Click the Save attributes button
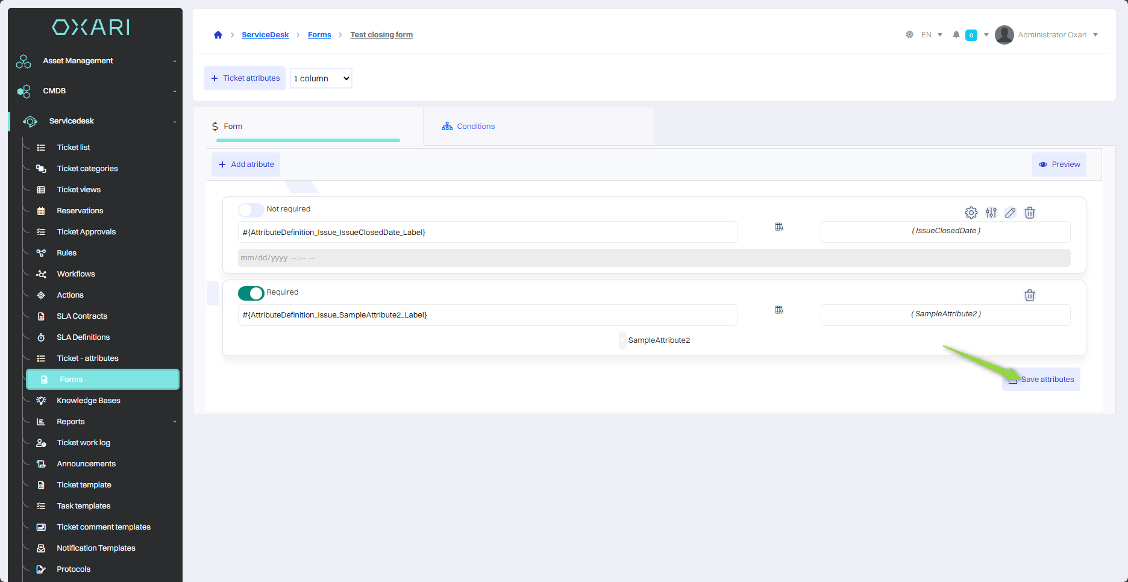The image size is (1128, 582). (x=1041, y=380)
